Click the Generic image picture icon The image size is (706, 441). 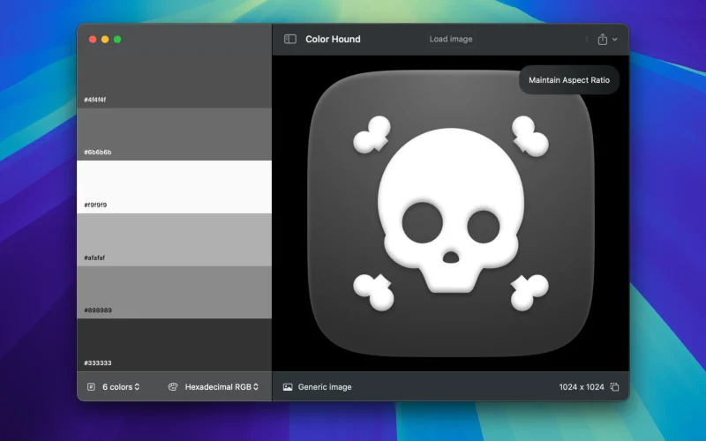click(x=288, y=387)
